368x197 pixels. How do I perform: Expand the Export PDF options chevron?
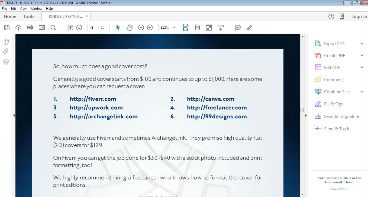pyautogui.click(x=362, y=44)
